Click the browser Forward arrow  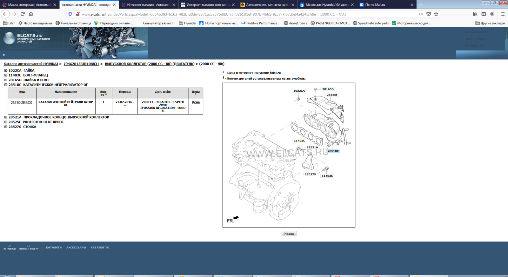(x=14, y=14)
